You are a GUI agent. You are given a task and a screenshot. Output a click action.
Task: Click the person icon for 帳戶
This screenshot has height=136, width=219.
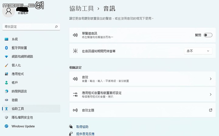pos(6,82)
